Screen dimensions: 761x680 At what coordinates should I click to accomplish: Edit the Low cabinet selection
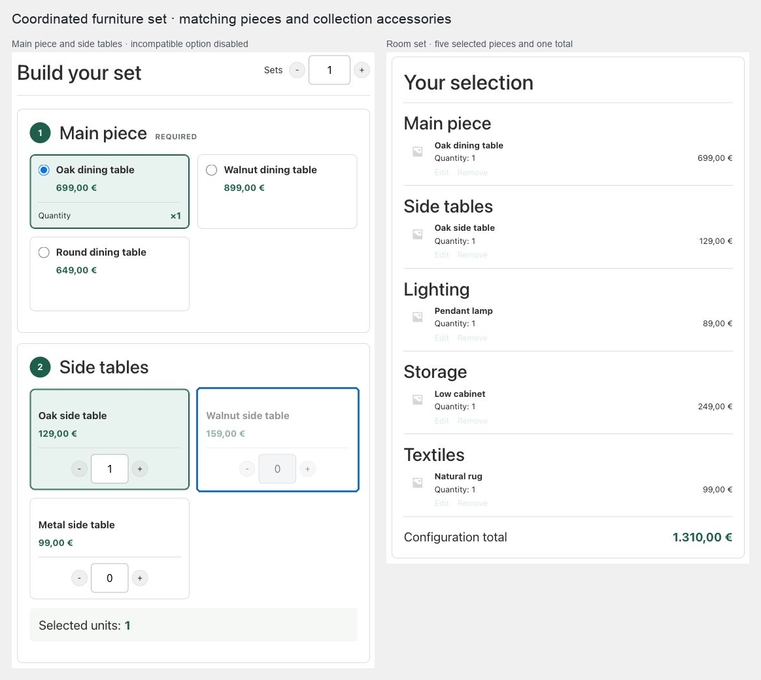[x=442, y=421]
